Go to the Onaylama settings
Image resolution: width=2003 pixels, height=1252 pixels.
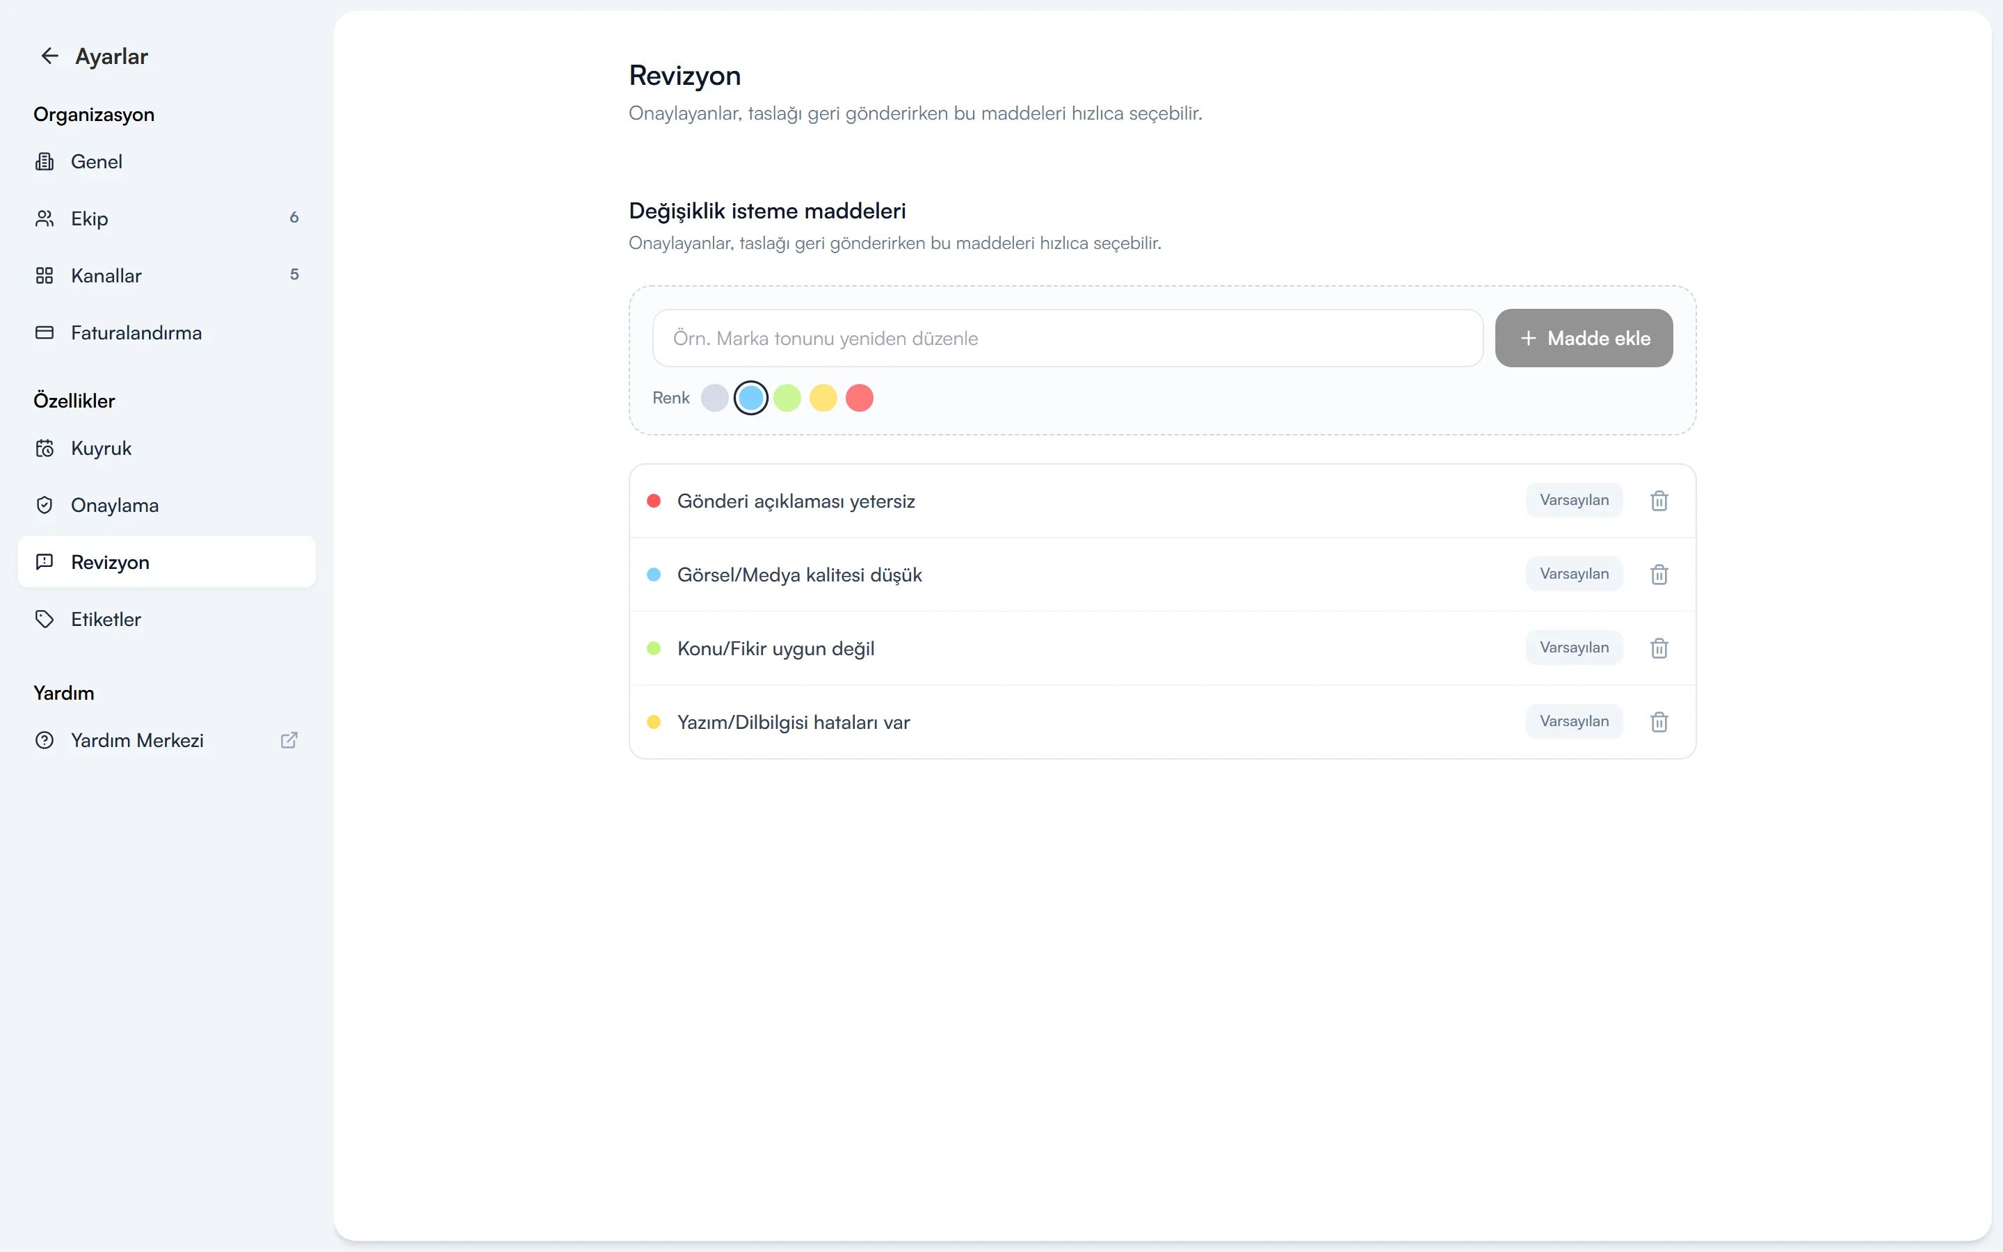166,505
